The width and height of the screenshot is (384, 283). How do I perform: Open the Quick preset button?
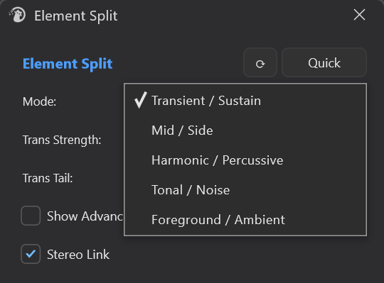point(324,63)
